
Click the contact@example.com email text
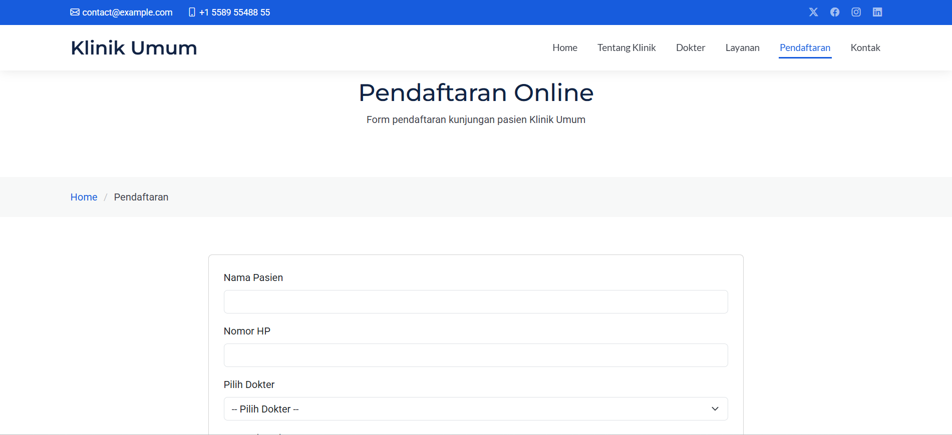[127, 12]
